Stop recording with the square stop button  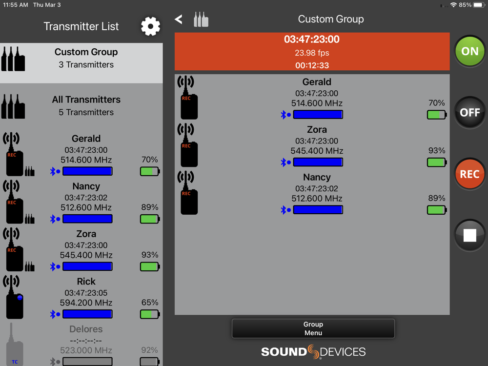pyautogui.click(x=469, y=235)
